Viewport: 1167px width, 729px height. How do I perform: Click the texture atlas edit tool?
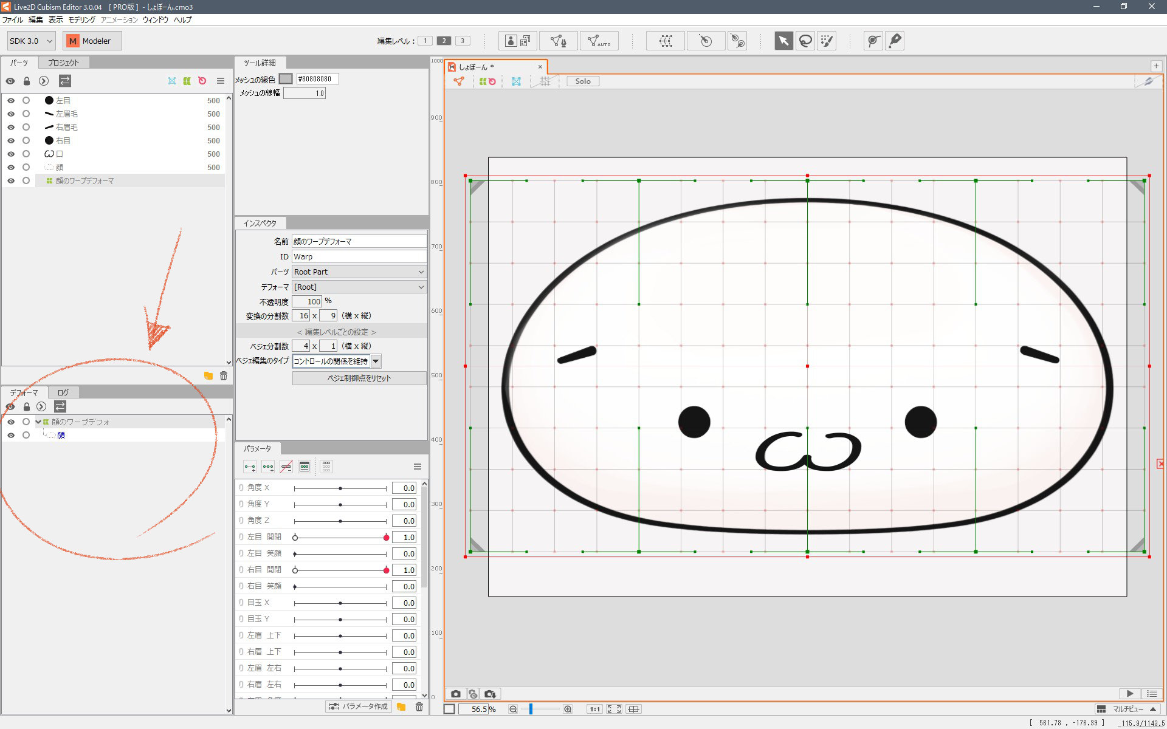tap(517, 41)
